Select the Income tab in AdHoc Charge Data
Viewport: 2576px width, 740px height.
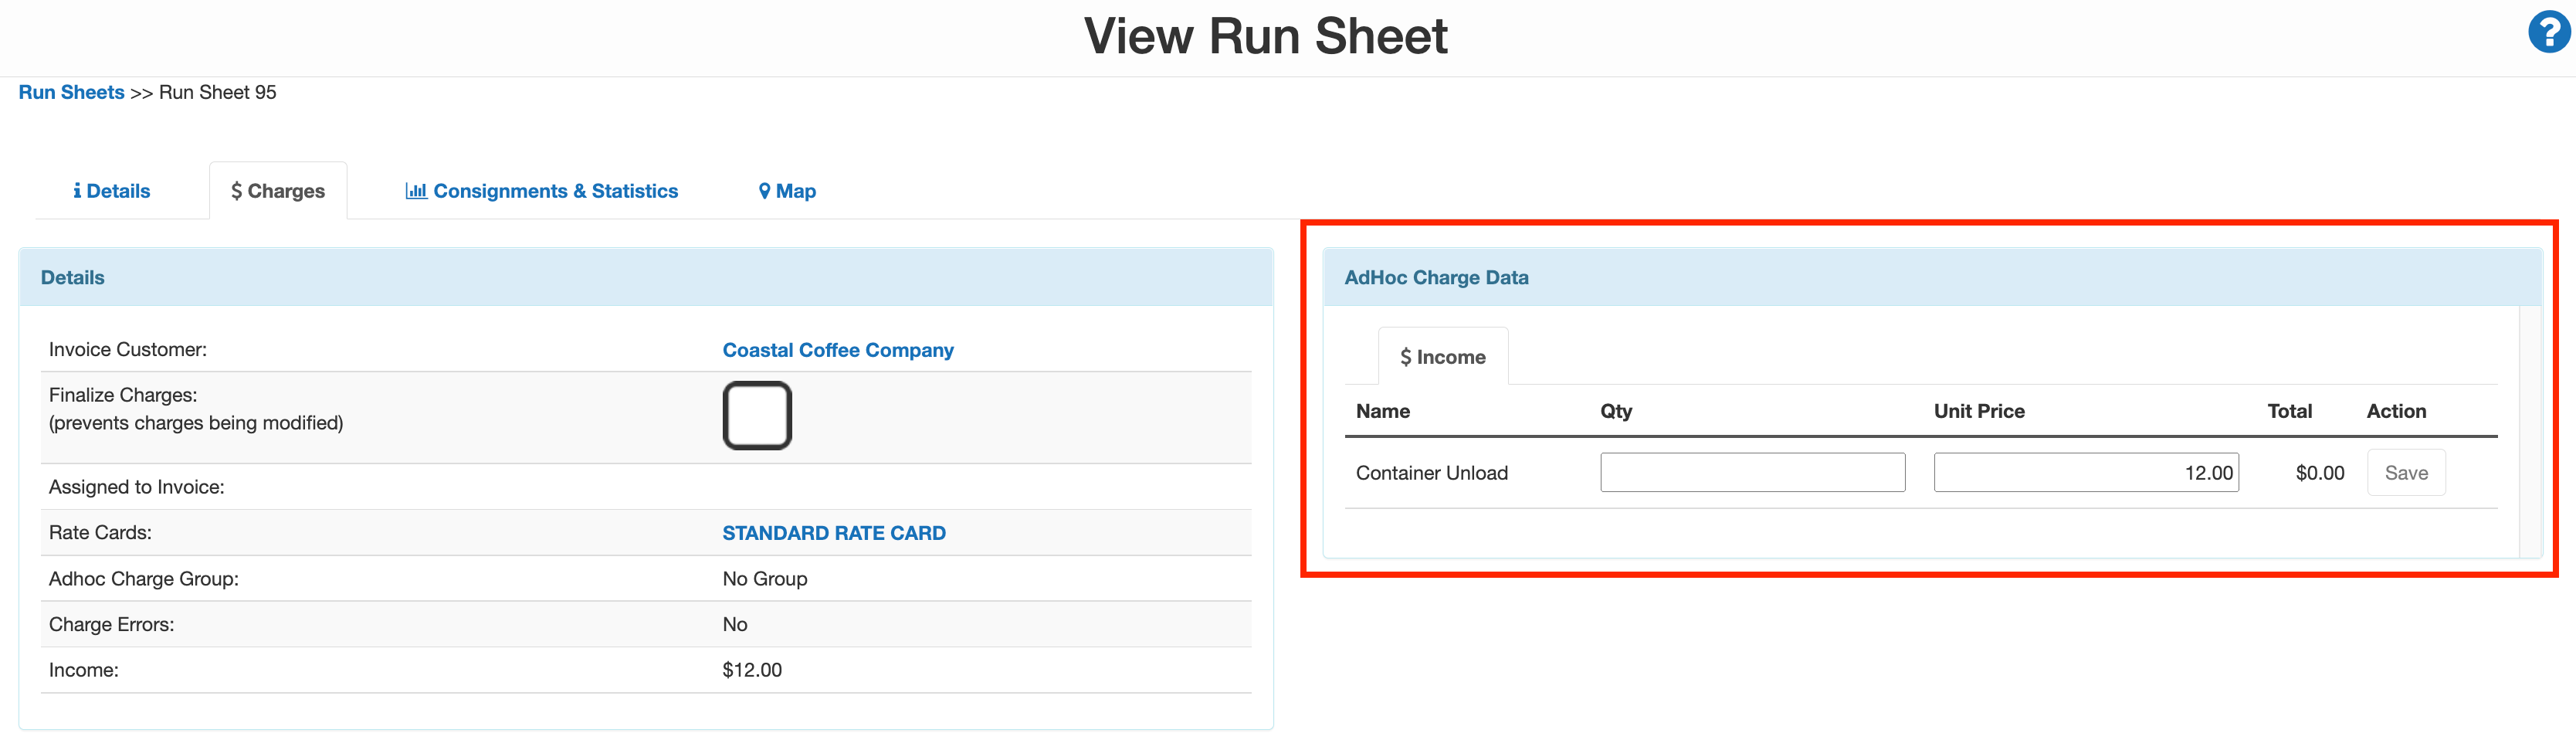pyautogui.click(x=1442, y=357)
